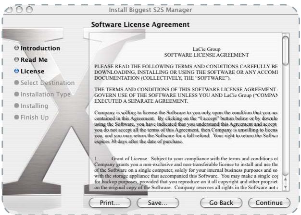Click the Install Biggest S2S Manager title
The height and width of the screenshot is (215, 301).
pyautogui.click(x=150, y=10)
